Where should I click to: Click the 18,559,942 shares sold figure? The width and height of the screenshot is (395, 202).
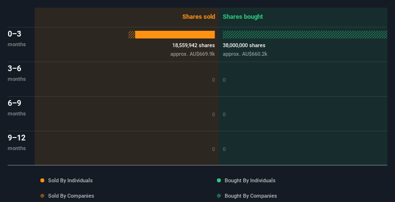[x=193, y=45]
